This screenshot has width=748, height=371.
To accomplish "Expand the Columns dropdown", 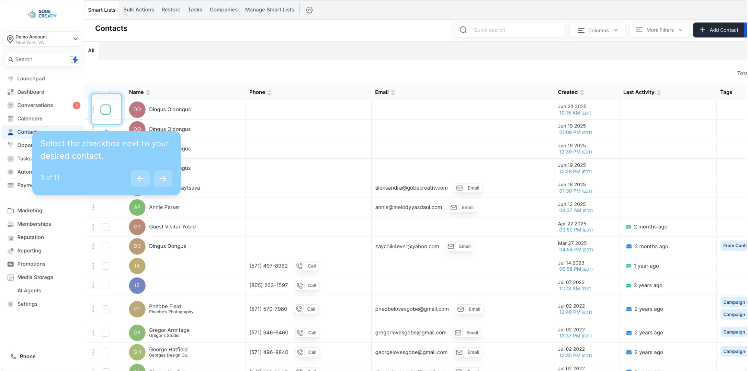I will 597,30.
